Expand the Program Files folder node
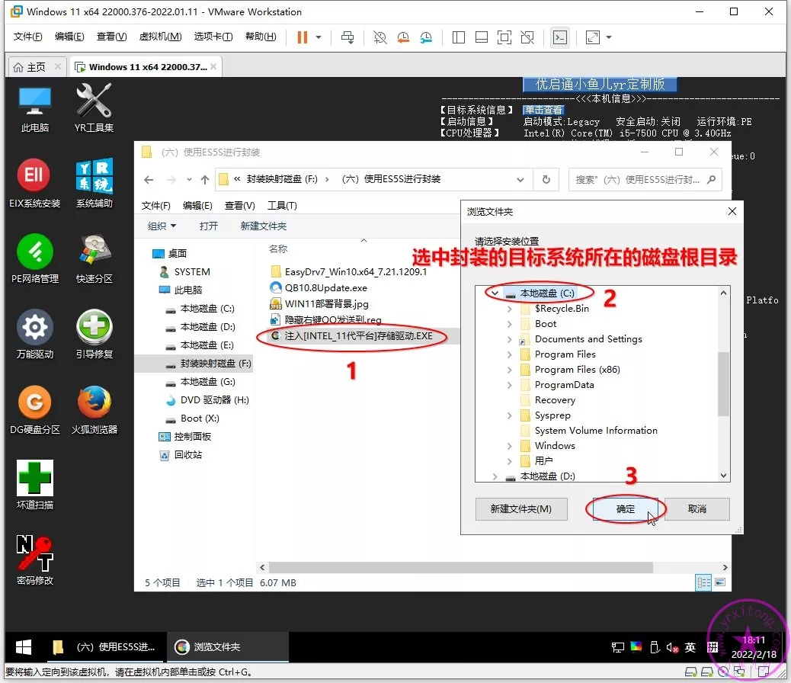The image size is (791, 683). coord(510,354)
